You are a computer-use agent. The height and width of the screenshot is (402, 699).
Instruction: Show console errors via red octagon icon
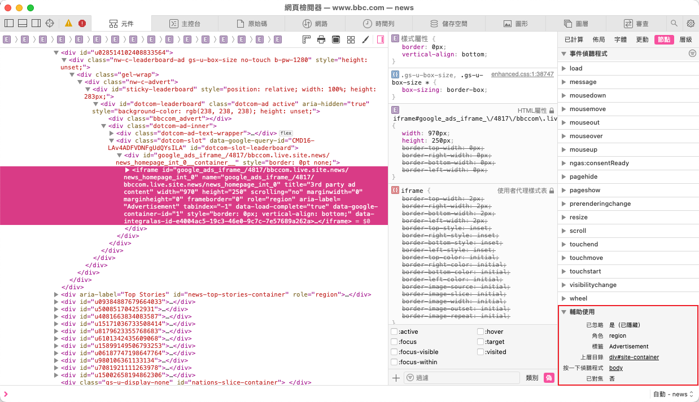pos(82,23)
